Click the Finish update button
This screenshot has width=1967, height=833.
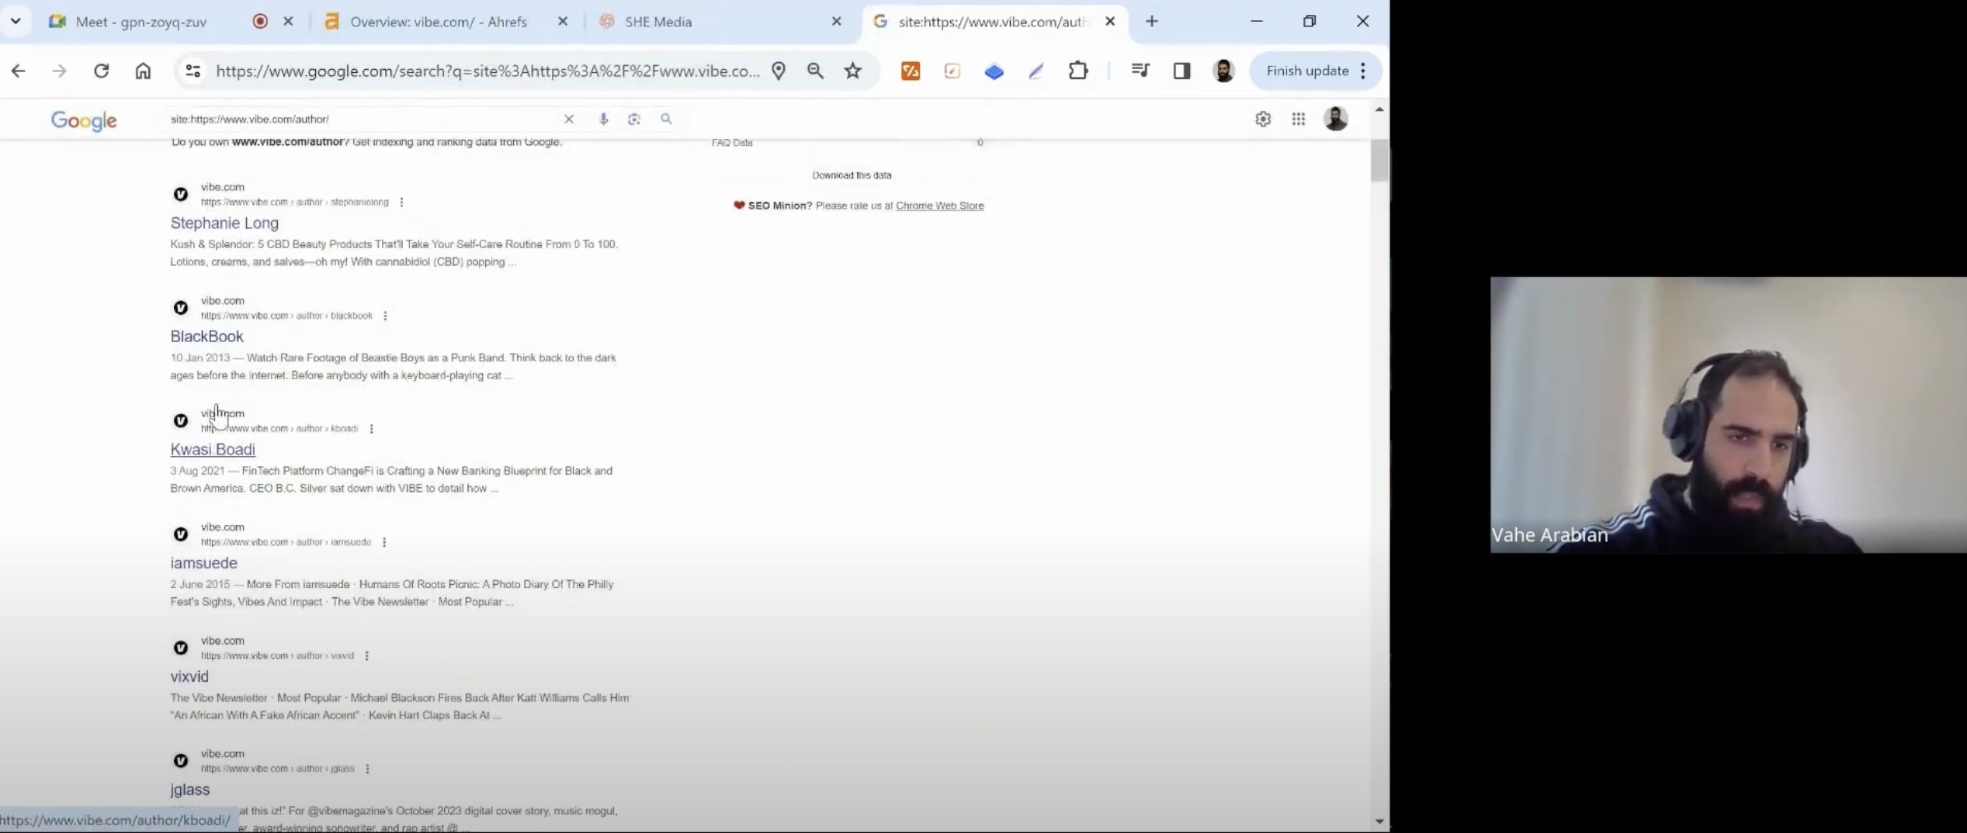point(1307,71)
